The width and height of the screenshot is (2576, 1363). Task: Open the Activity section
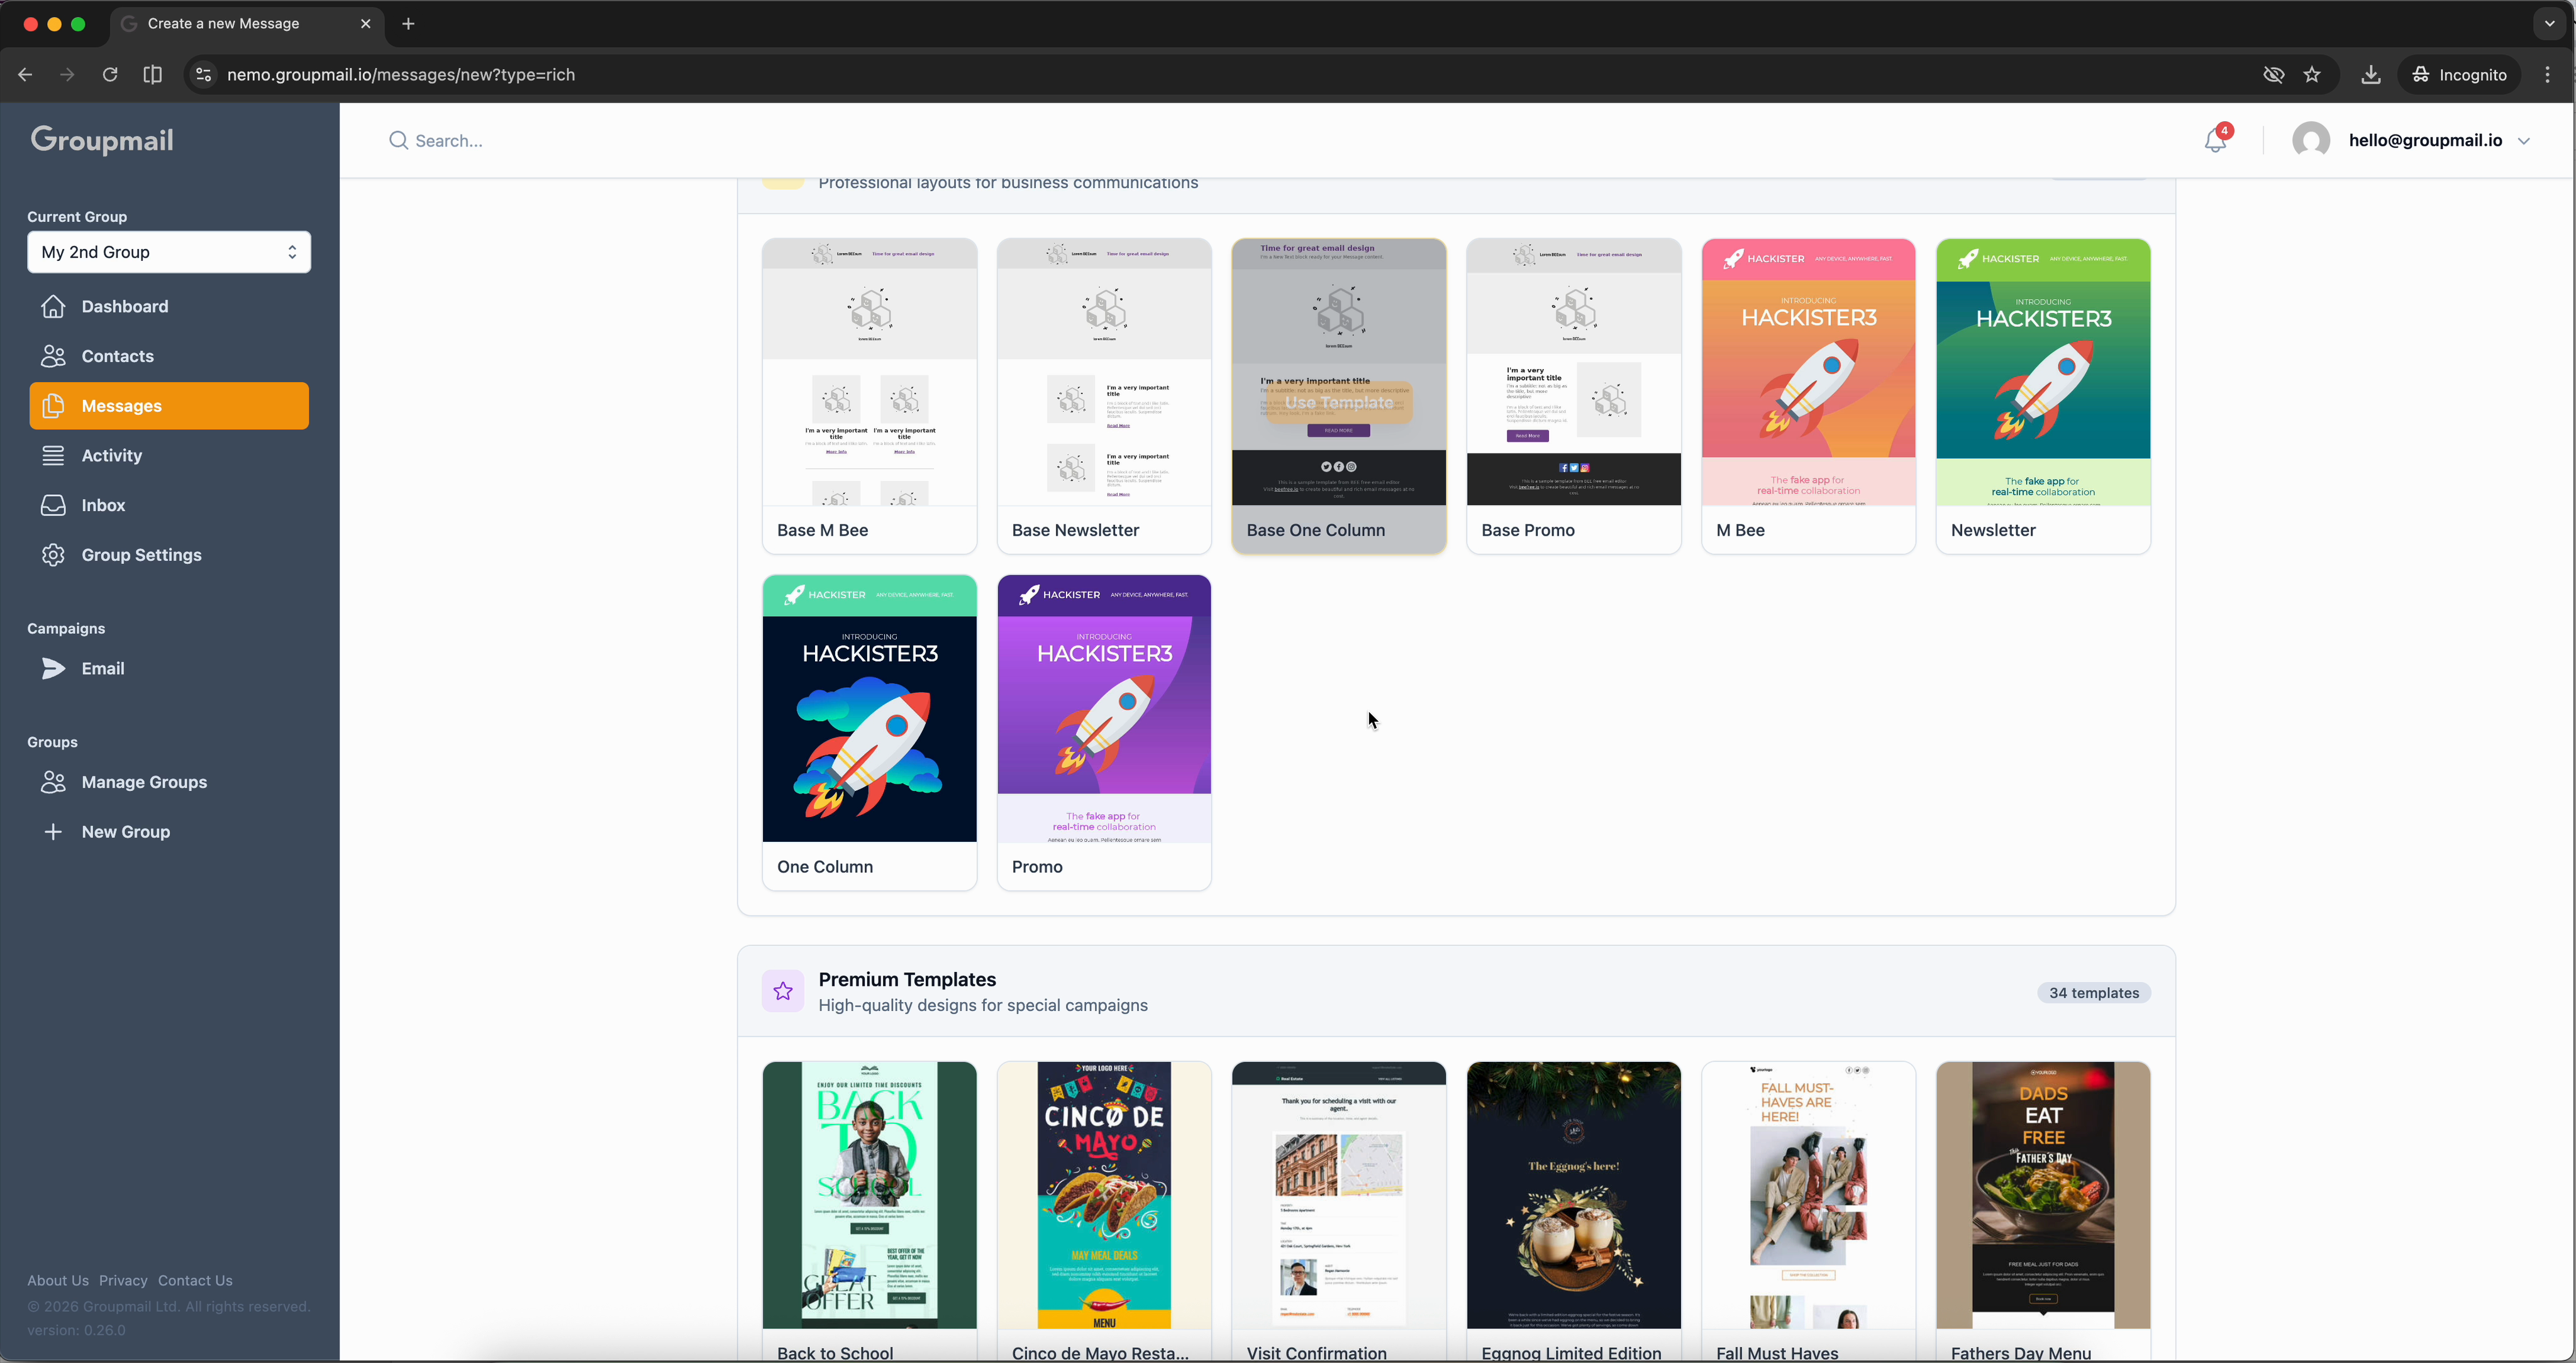(113, 455)
